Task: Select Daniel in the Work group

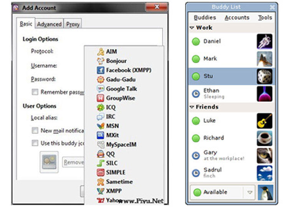Action: point(232,41)
